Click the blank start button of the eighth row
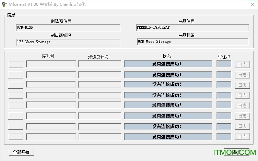Screen dimensions: 258x161 (x=16, y=136)
